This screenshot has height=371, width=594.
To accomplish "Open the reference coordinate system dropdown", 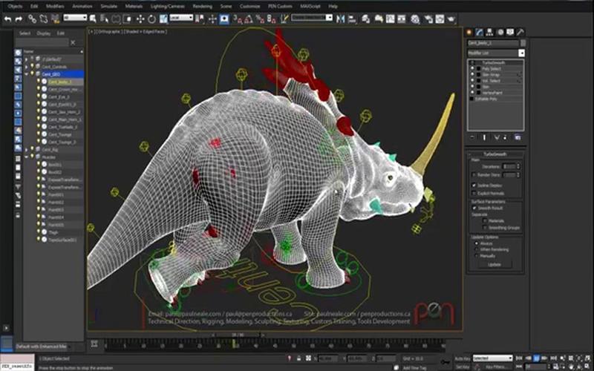I will coord(181,18).
